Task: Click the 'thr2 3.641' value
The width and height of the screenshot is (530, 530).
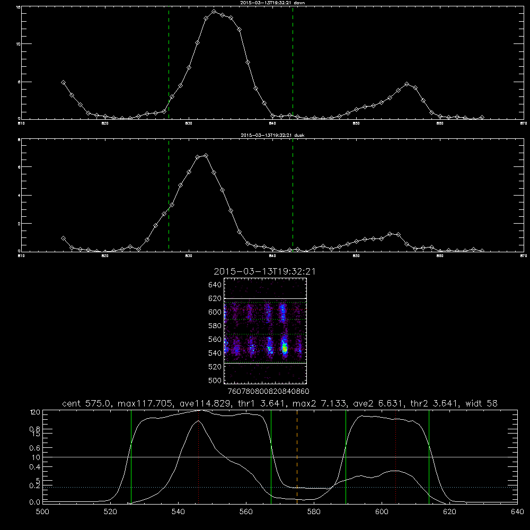Action: click(434, 403)
